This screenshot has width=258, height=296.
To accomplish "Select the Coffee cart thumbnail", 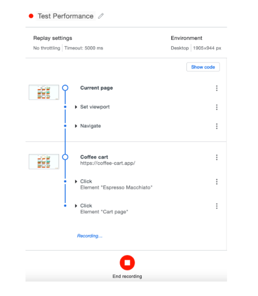I will pos(44,161).
